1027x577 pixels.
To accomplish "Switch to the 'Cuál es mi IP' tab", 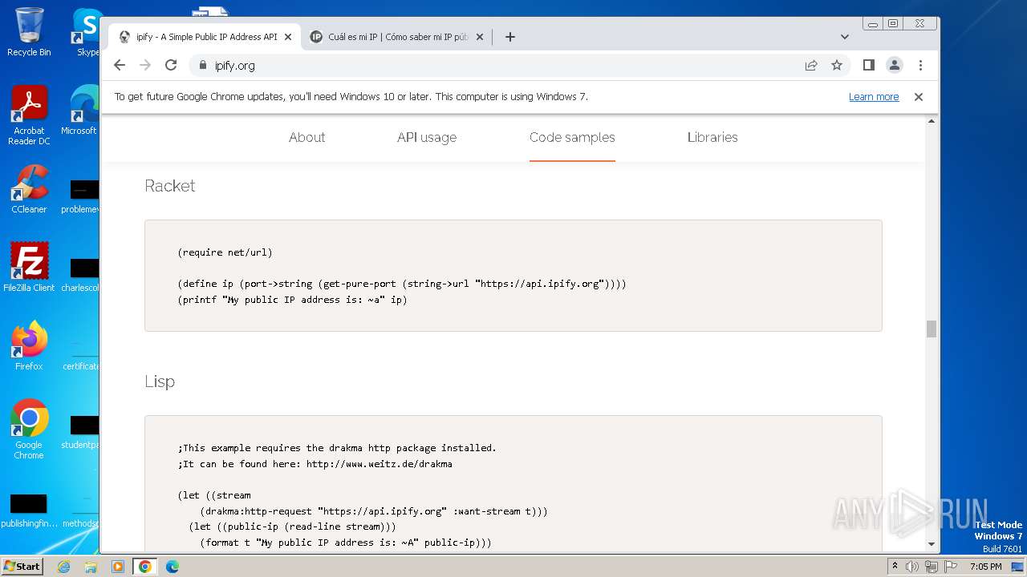I will click(x=397, y=37).
